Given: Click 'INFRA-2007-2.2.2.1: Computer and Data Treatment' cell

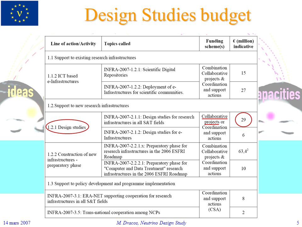Looking at the screenshot, I should pyautogui.click(x=150, y=168).
